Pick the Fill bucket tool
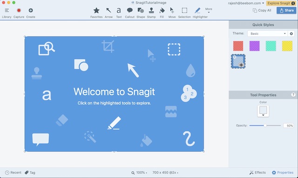The image size is (298, 178). [x=162, y=13]
